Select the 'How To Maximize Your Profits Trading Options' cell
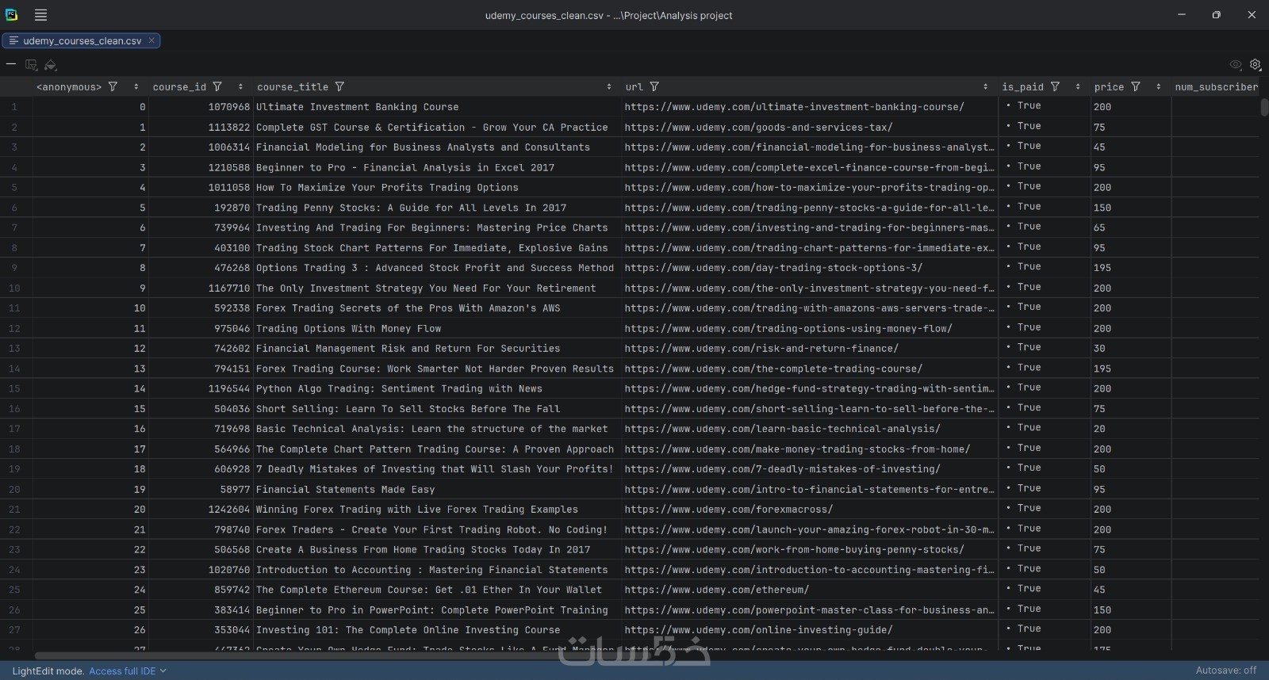Image resolution: width=1269 pixels, height=680 pixels. coord(437,188)
